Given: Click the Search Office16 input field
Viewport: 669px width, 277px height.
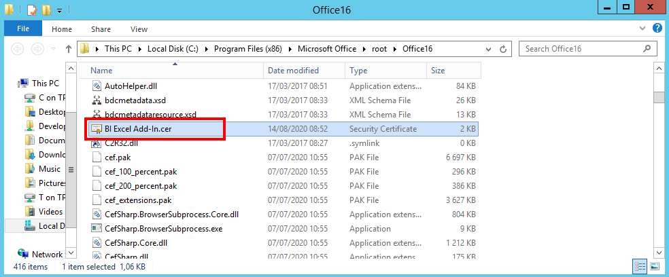Looking at the screenshot, I should click(x=581, y=49).
